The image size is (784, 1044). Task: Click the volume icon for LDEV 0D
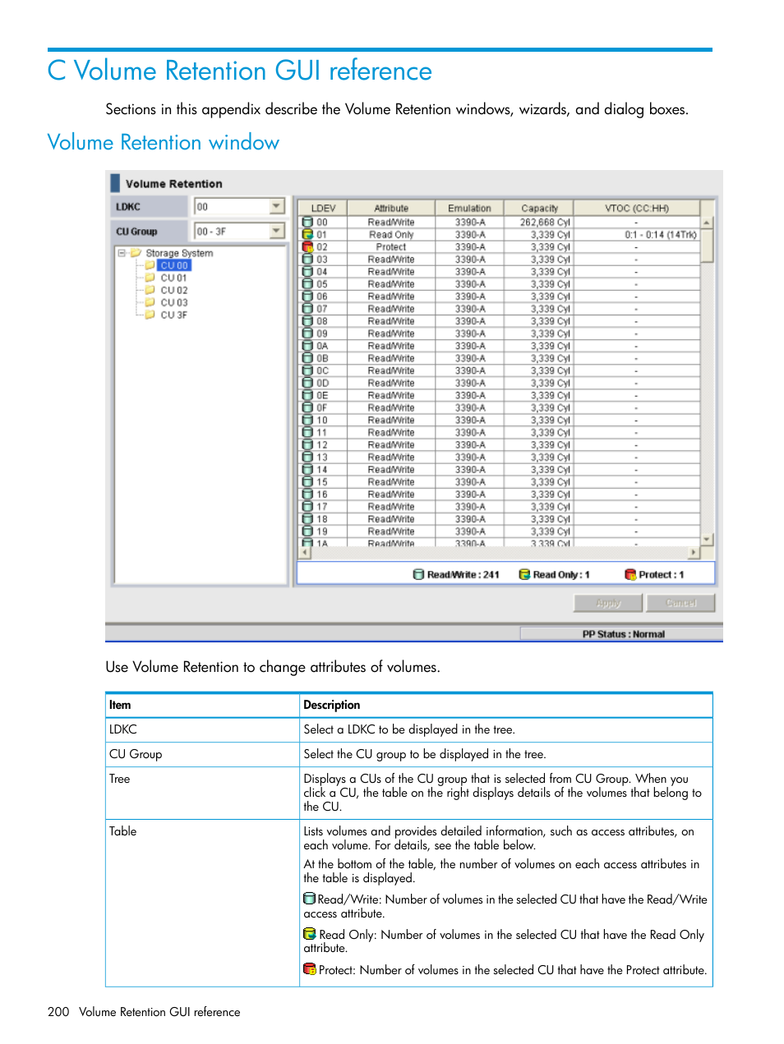[307, 383]
